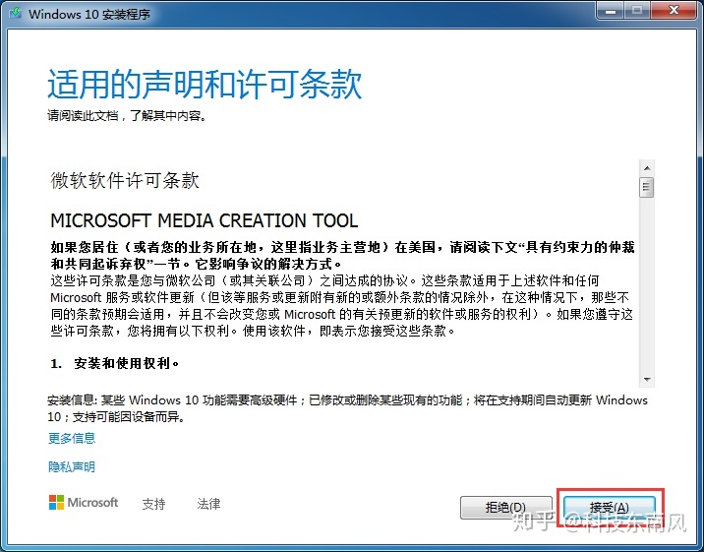The image size is (704, 552).
Task: Click the 安装信息 notice paragraph
Action: [347, 408]
